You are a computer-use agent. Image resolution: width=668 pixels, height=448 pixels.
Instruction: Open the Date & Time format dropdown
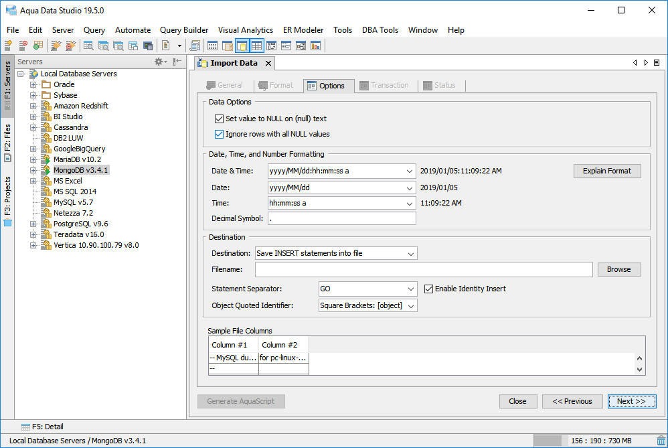pyautogui.click(x=410, y=171)
